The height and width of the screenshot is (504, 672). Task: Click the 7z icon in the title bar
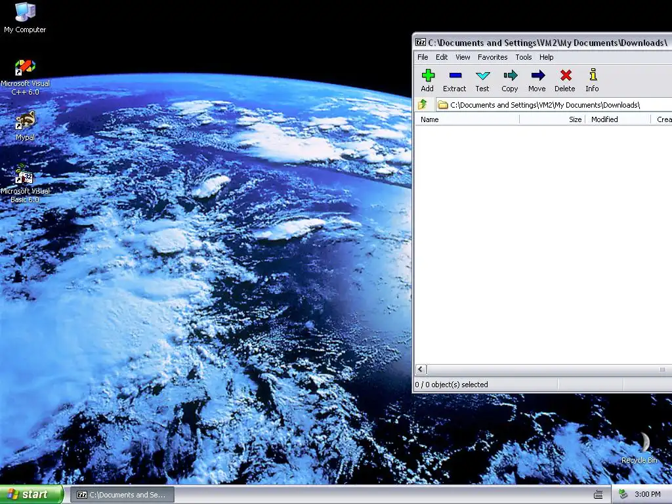pos(421,43)
